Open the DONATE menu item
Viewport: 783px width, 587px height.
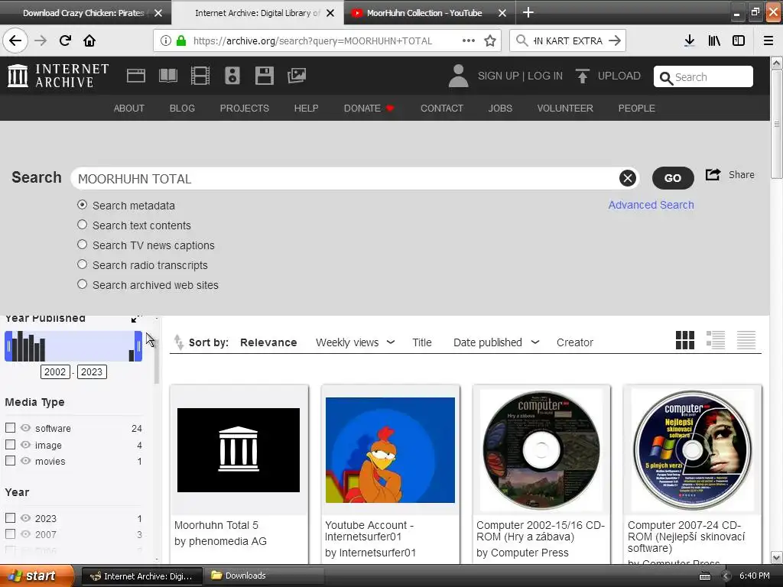pyautogui.click(x=369, y=109)
